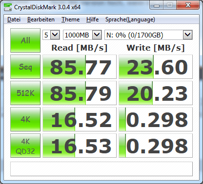This screenshot has height=184, width=203.
Task: Close the CrystalDiskMark window
Action: (x=188, y=5)
